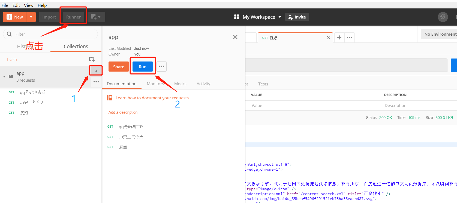The height and width of the screenshot is (203, 457).
Task: Click the new collection icon
Action: [92, 59]
